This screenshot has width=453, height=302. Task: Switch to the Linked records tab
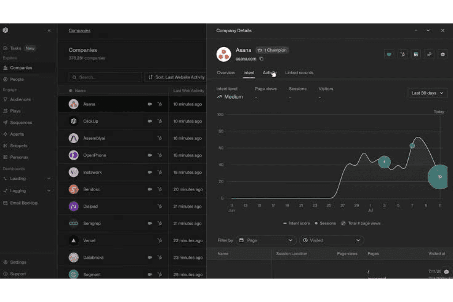[299, 73]
